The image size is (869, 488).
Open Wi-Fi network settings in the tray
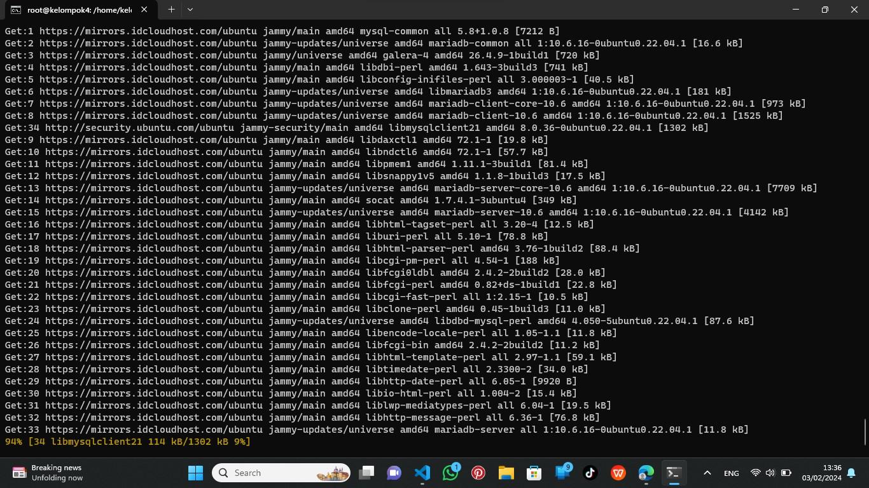click(x=756, y=473)
